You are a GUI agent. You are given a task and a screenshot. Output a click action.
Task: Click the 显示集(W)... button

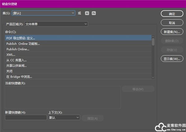(x=172, y=59)
